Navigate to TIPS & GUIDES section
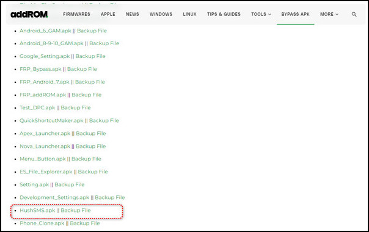This screenshot has height=232, width=369. (224, 14)
